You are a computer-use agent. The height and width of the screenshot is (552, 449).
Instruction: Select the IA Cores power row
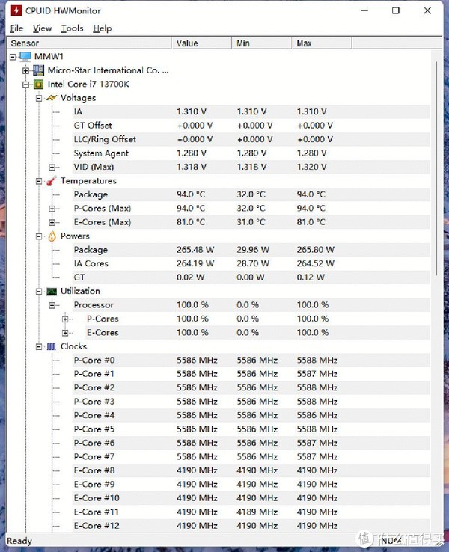(x=251, y=263)
